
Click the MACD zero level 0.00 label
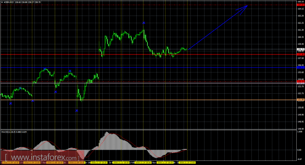pos(300,150)
